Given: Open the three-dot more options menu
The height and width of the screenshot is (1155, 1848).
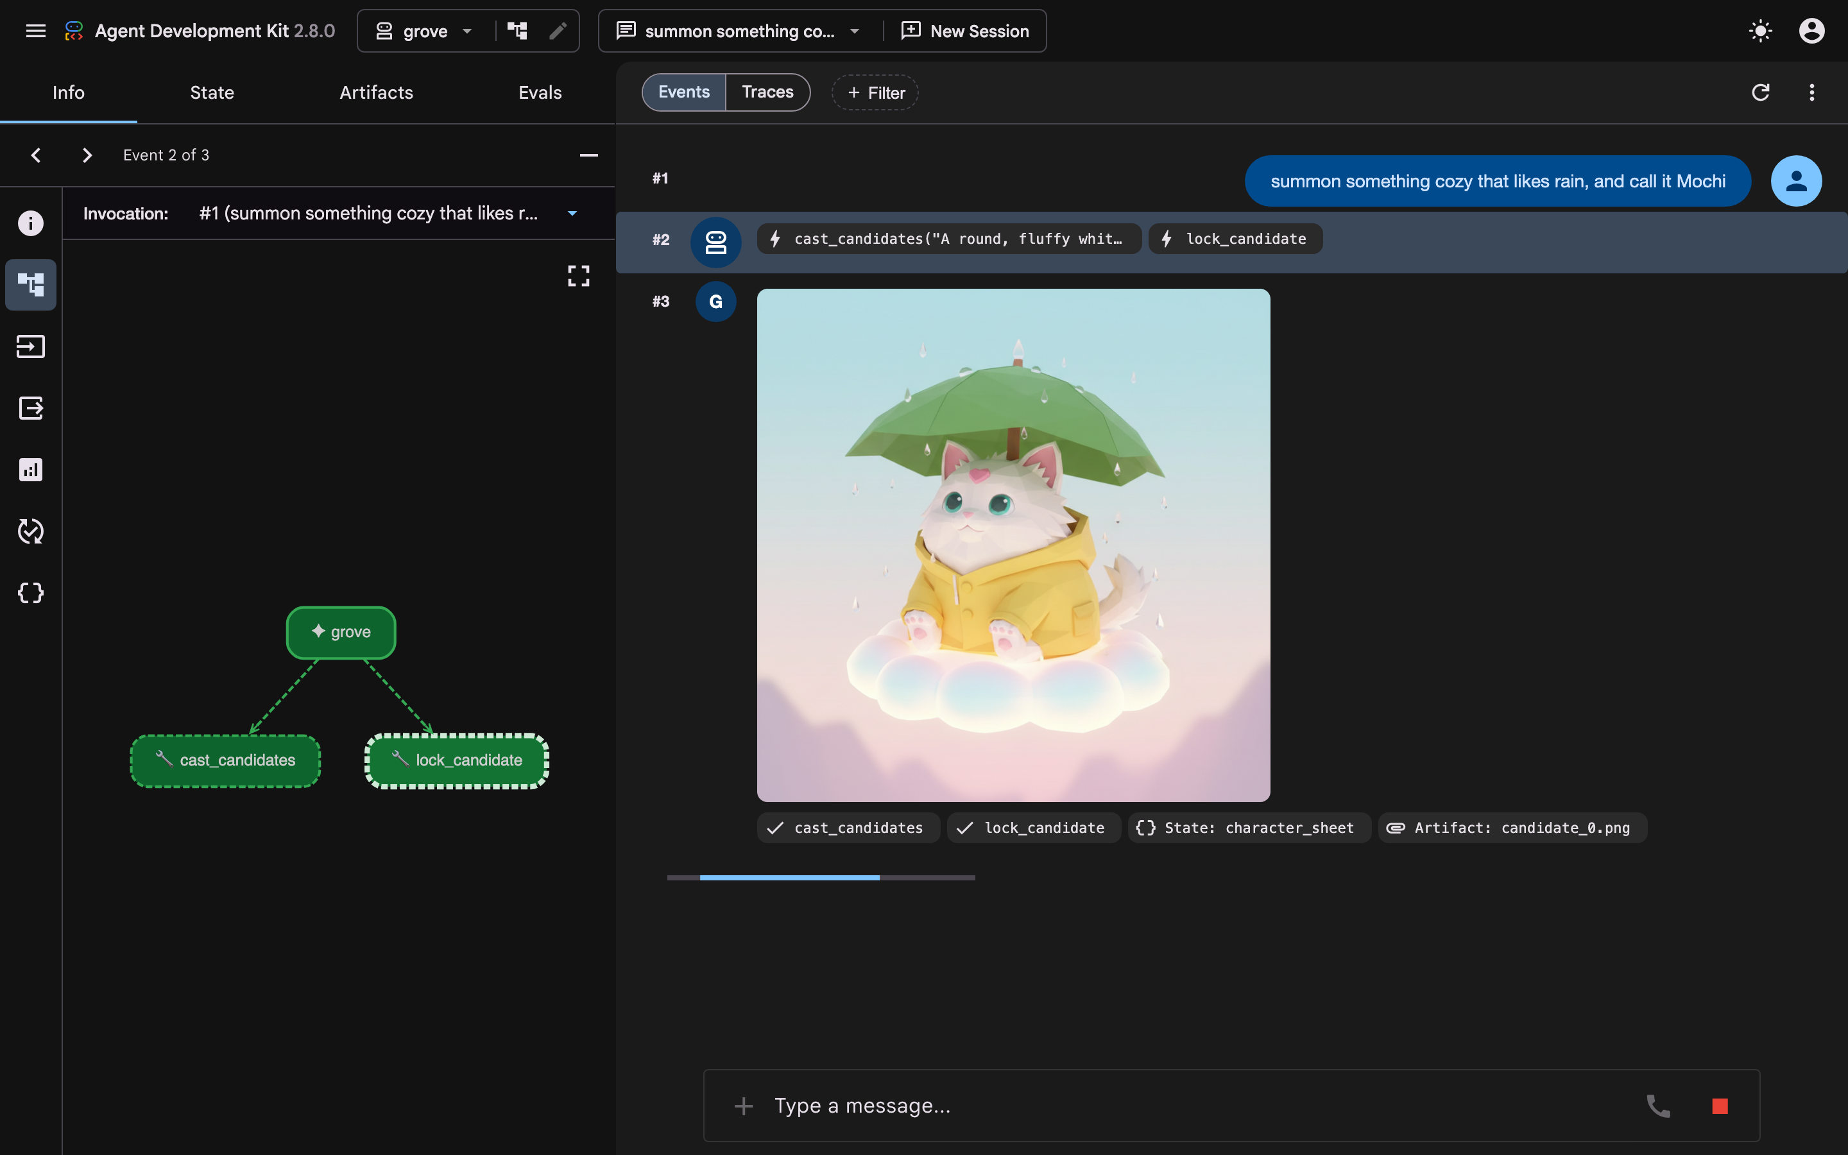Looking at the screenshot, I should click(1811, 92).
